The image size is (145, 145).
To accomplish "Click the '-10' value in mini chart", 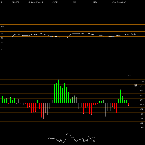I will (94, 137).
